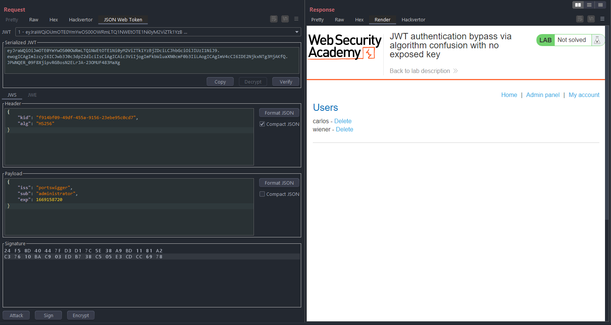This screenshot has height=325, width=611.
Task: Click the lab flask status icon
Action: [597, 40]
